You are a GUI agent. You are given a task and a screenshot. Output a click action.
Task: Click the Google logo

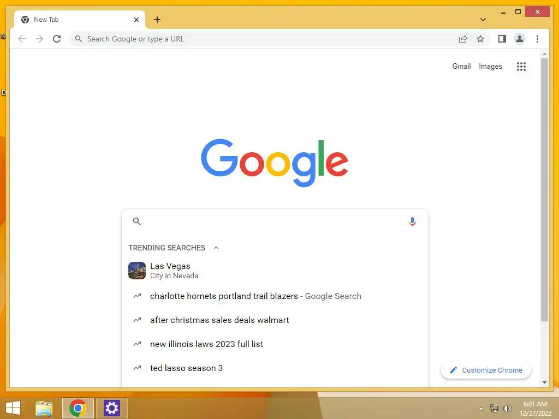275,163
